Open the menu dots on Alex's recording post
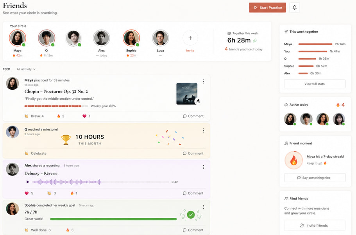356x235 pixels. 204,167
